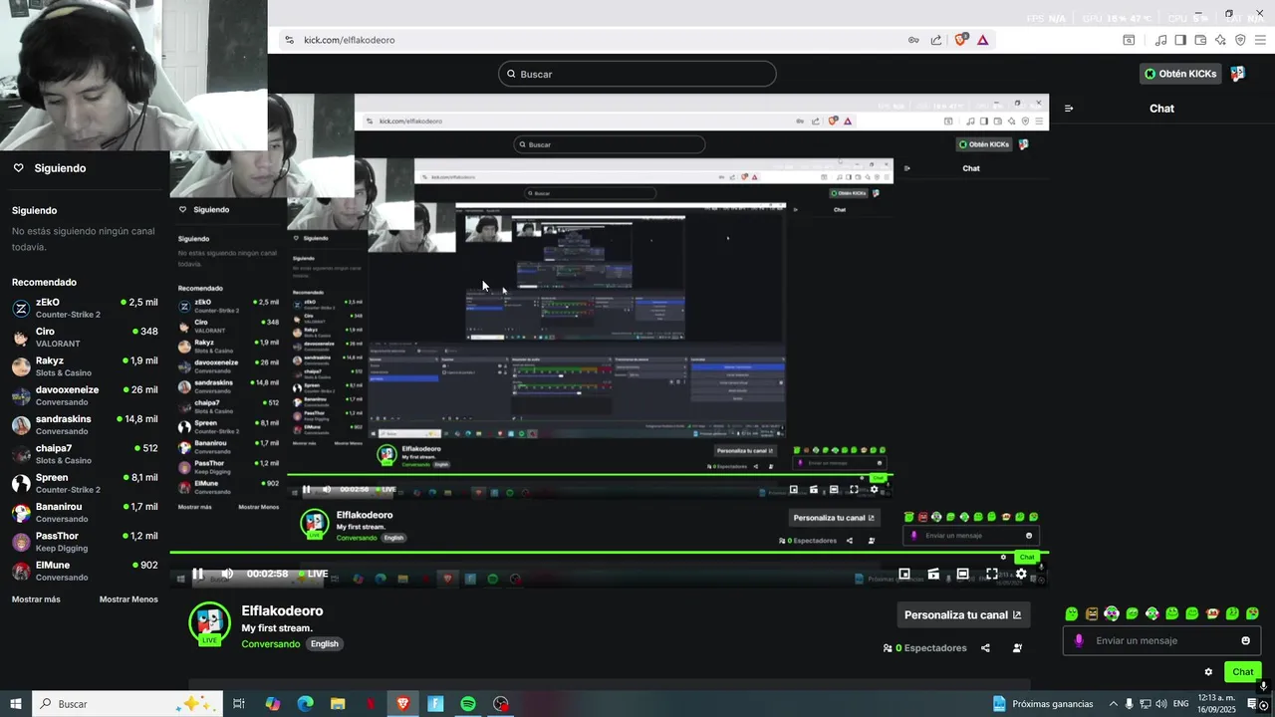This screenshot has height=717, width=1275.
Task: Open ElMune channel
Action: coord(85,571)
